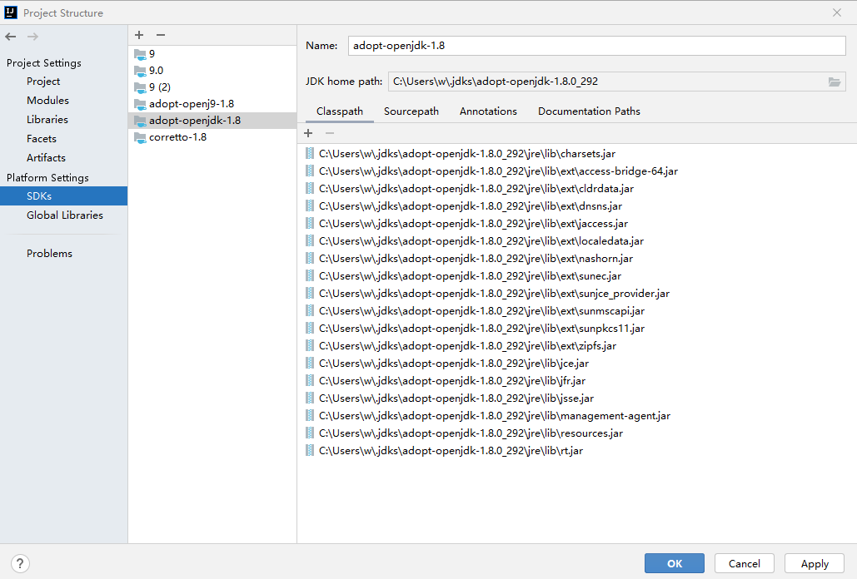Screen dimensions: 857x579
Task: Remove the selected SDK with the minus icon
Action: click(160, 35)
